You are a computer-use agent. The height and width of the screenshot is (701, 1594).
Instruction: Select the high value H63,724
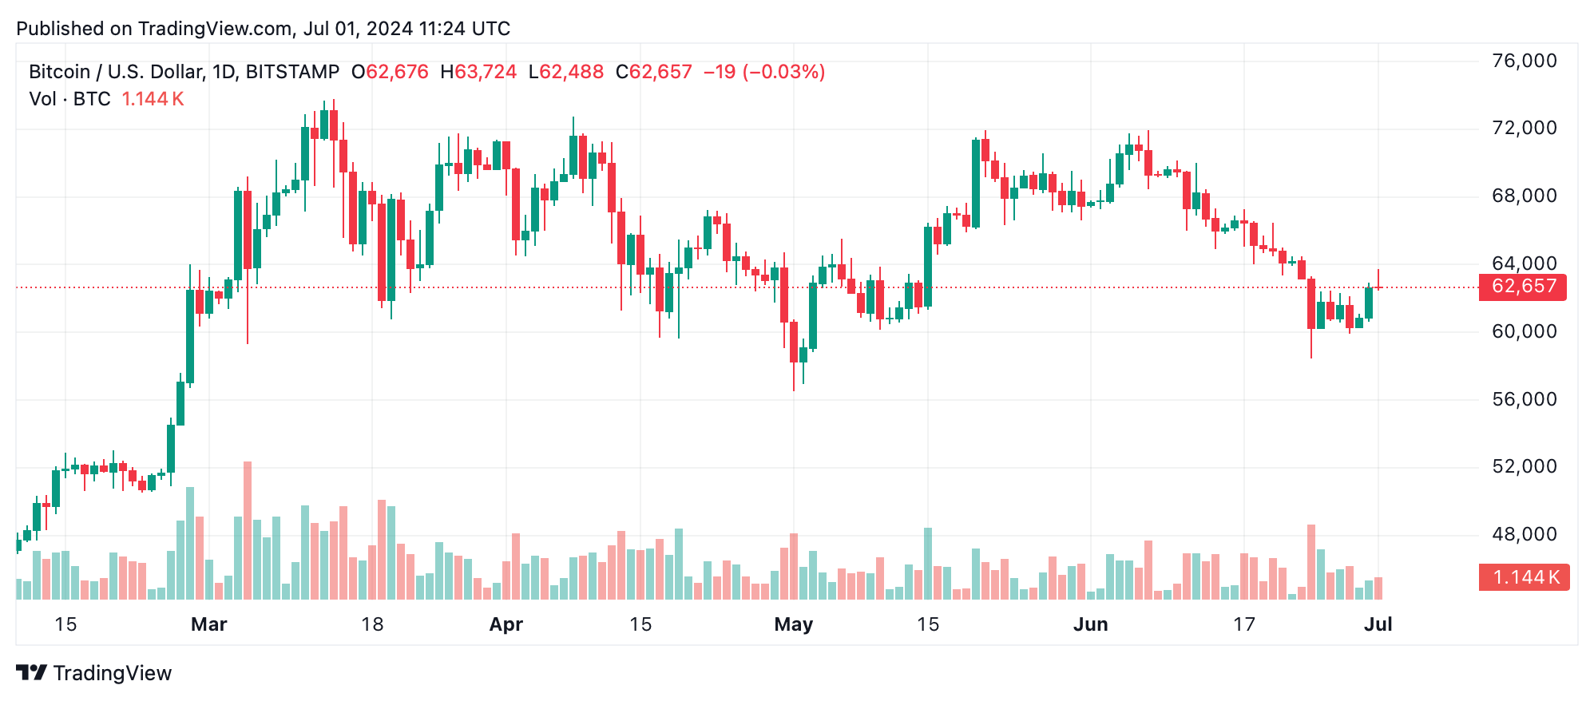pos(478,72)
